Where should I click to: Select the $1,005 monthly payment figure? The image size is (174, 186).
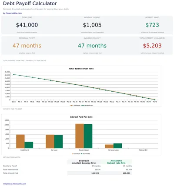[92, 25]
